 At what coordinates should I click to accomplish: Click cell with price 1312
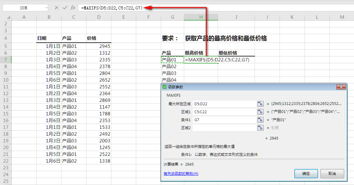click(99, 53)
